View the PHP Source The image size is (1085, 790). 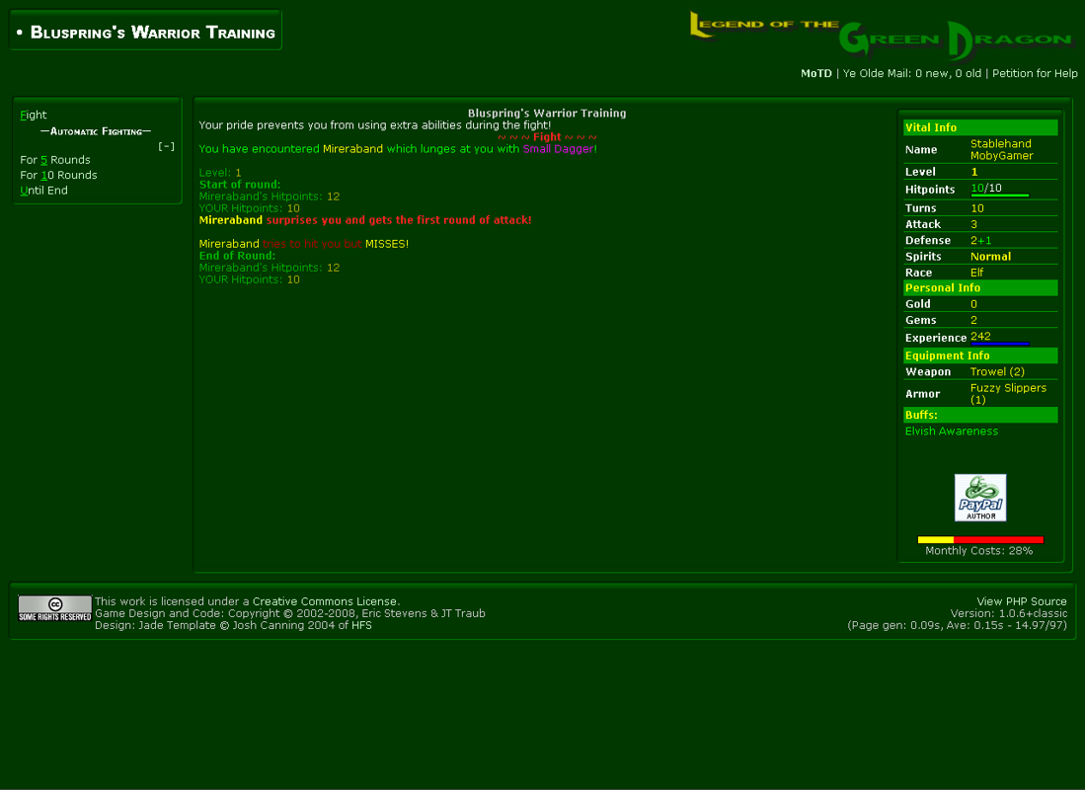pos(1021,600)
